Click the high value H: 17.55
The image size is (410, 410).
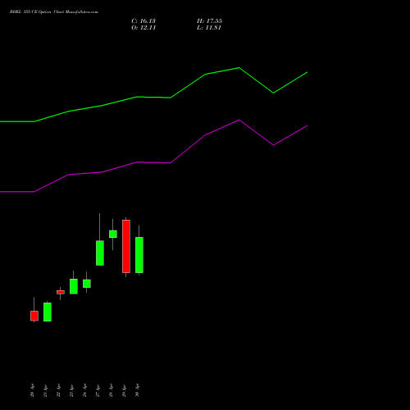tap(209, 21)
